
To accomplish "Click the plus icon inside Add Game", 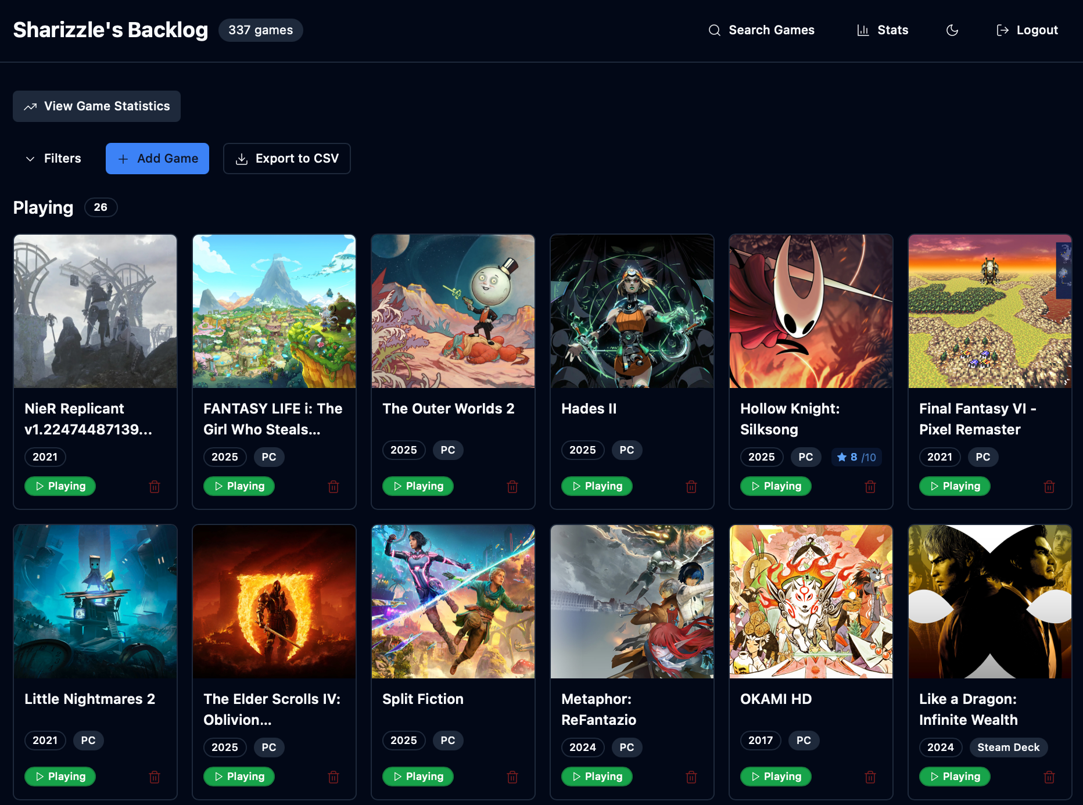I will [x=123, y=158].
